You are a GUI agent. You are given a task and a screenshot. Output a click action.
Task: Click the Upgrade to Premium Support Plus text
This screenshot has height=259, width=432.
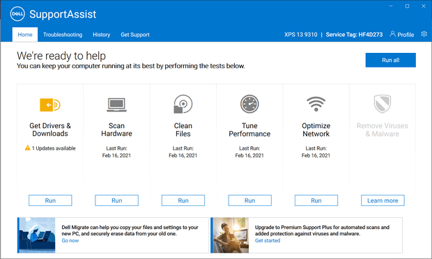pyautogui.click(x=322, y=230)
